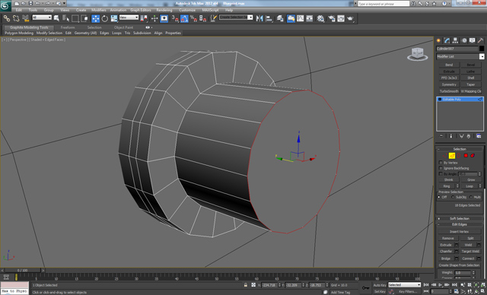Select the Vertex sub-object level icon
This screenshot has height=295, width=487.
click(x=445, y=155)
